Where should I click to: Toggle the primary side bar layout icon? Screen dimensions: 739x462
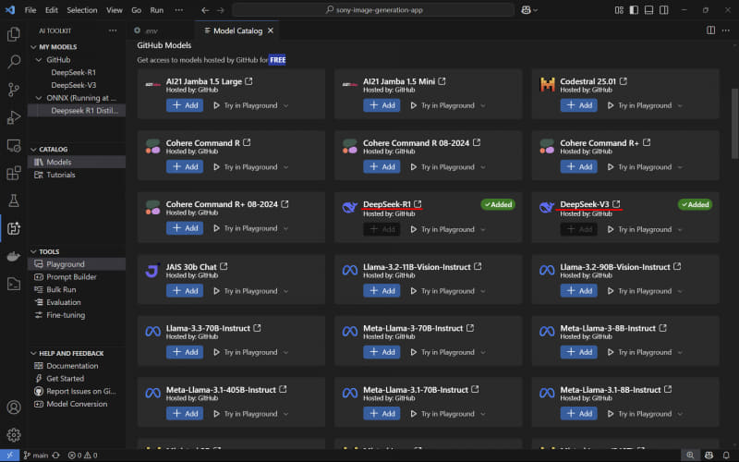[x=634, y=10]
